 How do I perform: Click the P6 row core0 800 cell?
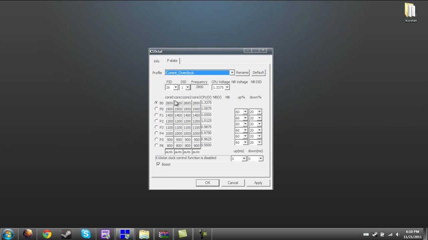coord(170,146)
